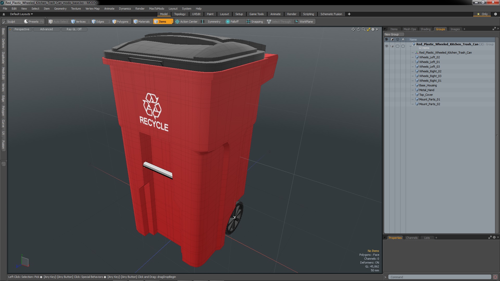500x281 pixels.
Task: Select Wheels_Left_02 item
Action: tap(429, 57)
